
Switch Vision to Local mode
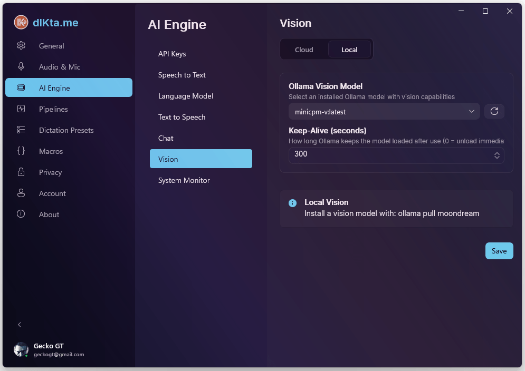[349, 50]
